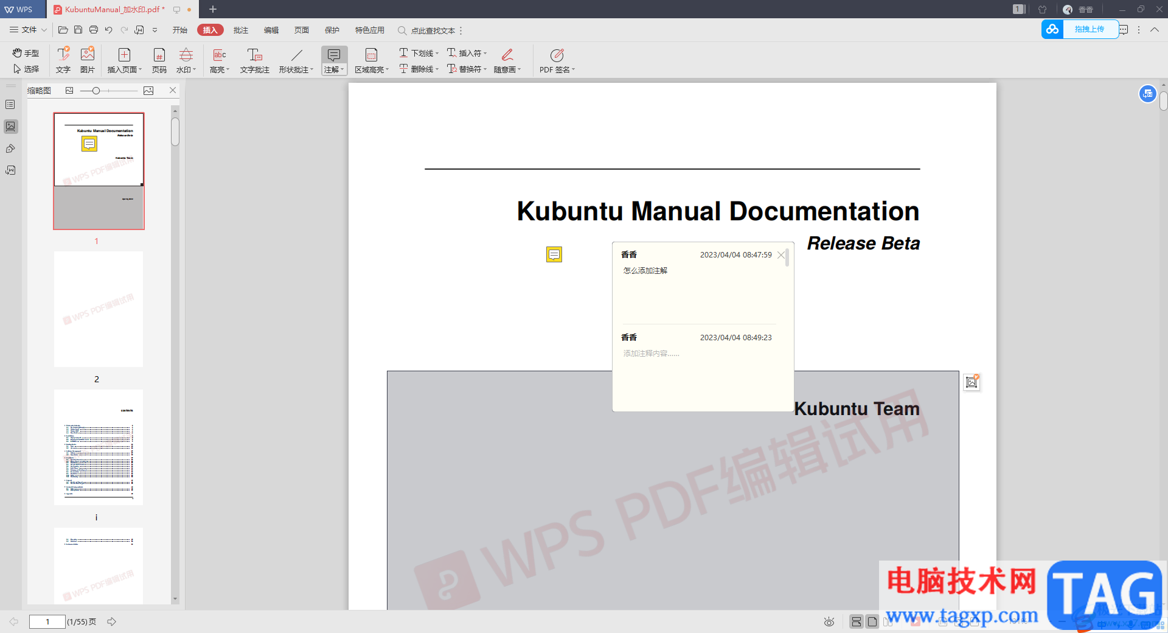Click the 图片 insert image tool
1168x633 pixels.
(88, 60)
